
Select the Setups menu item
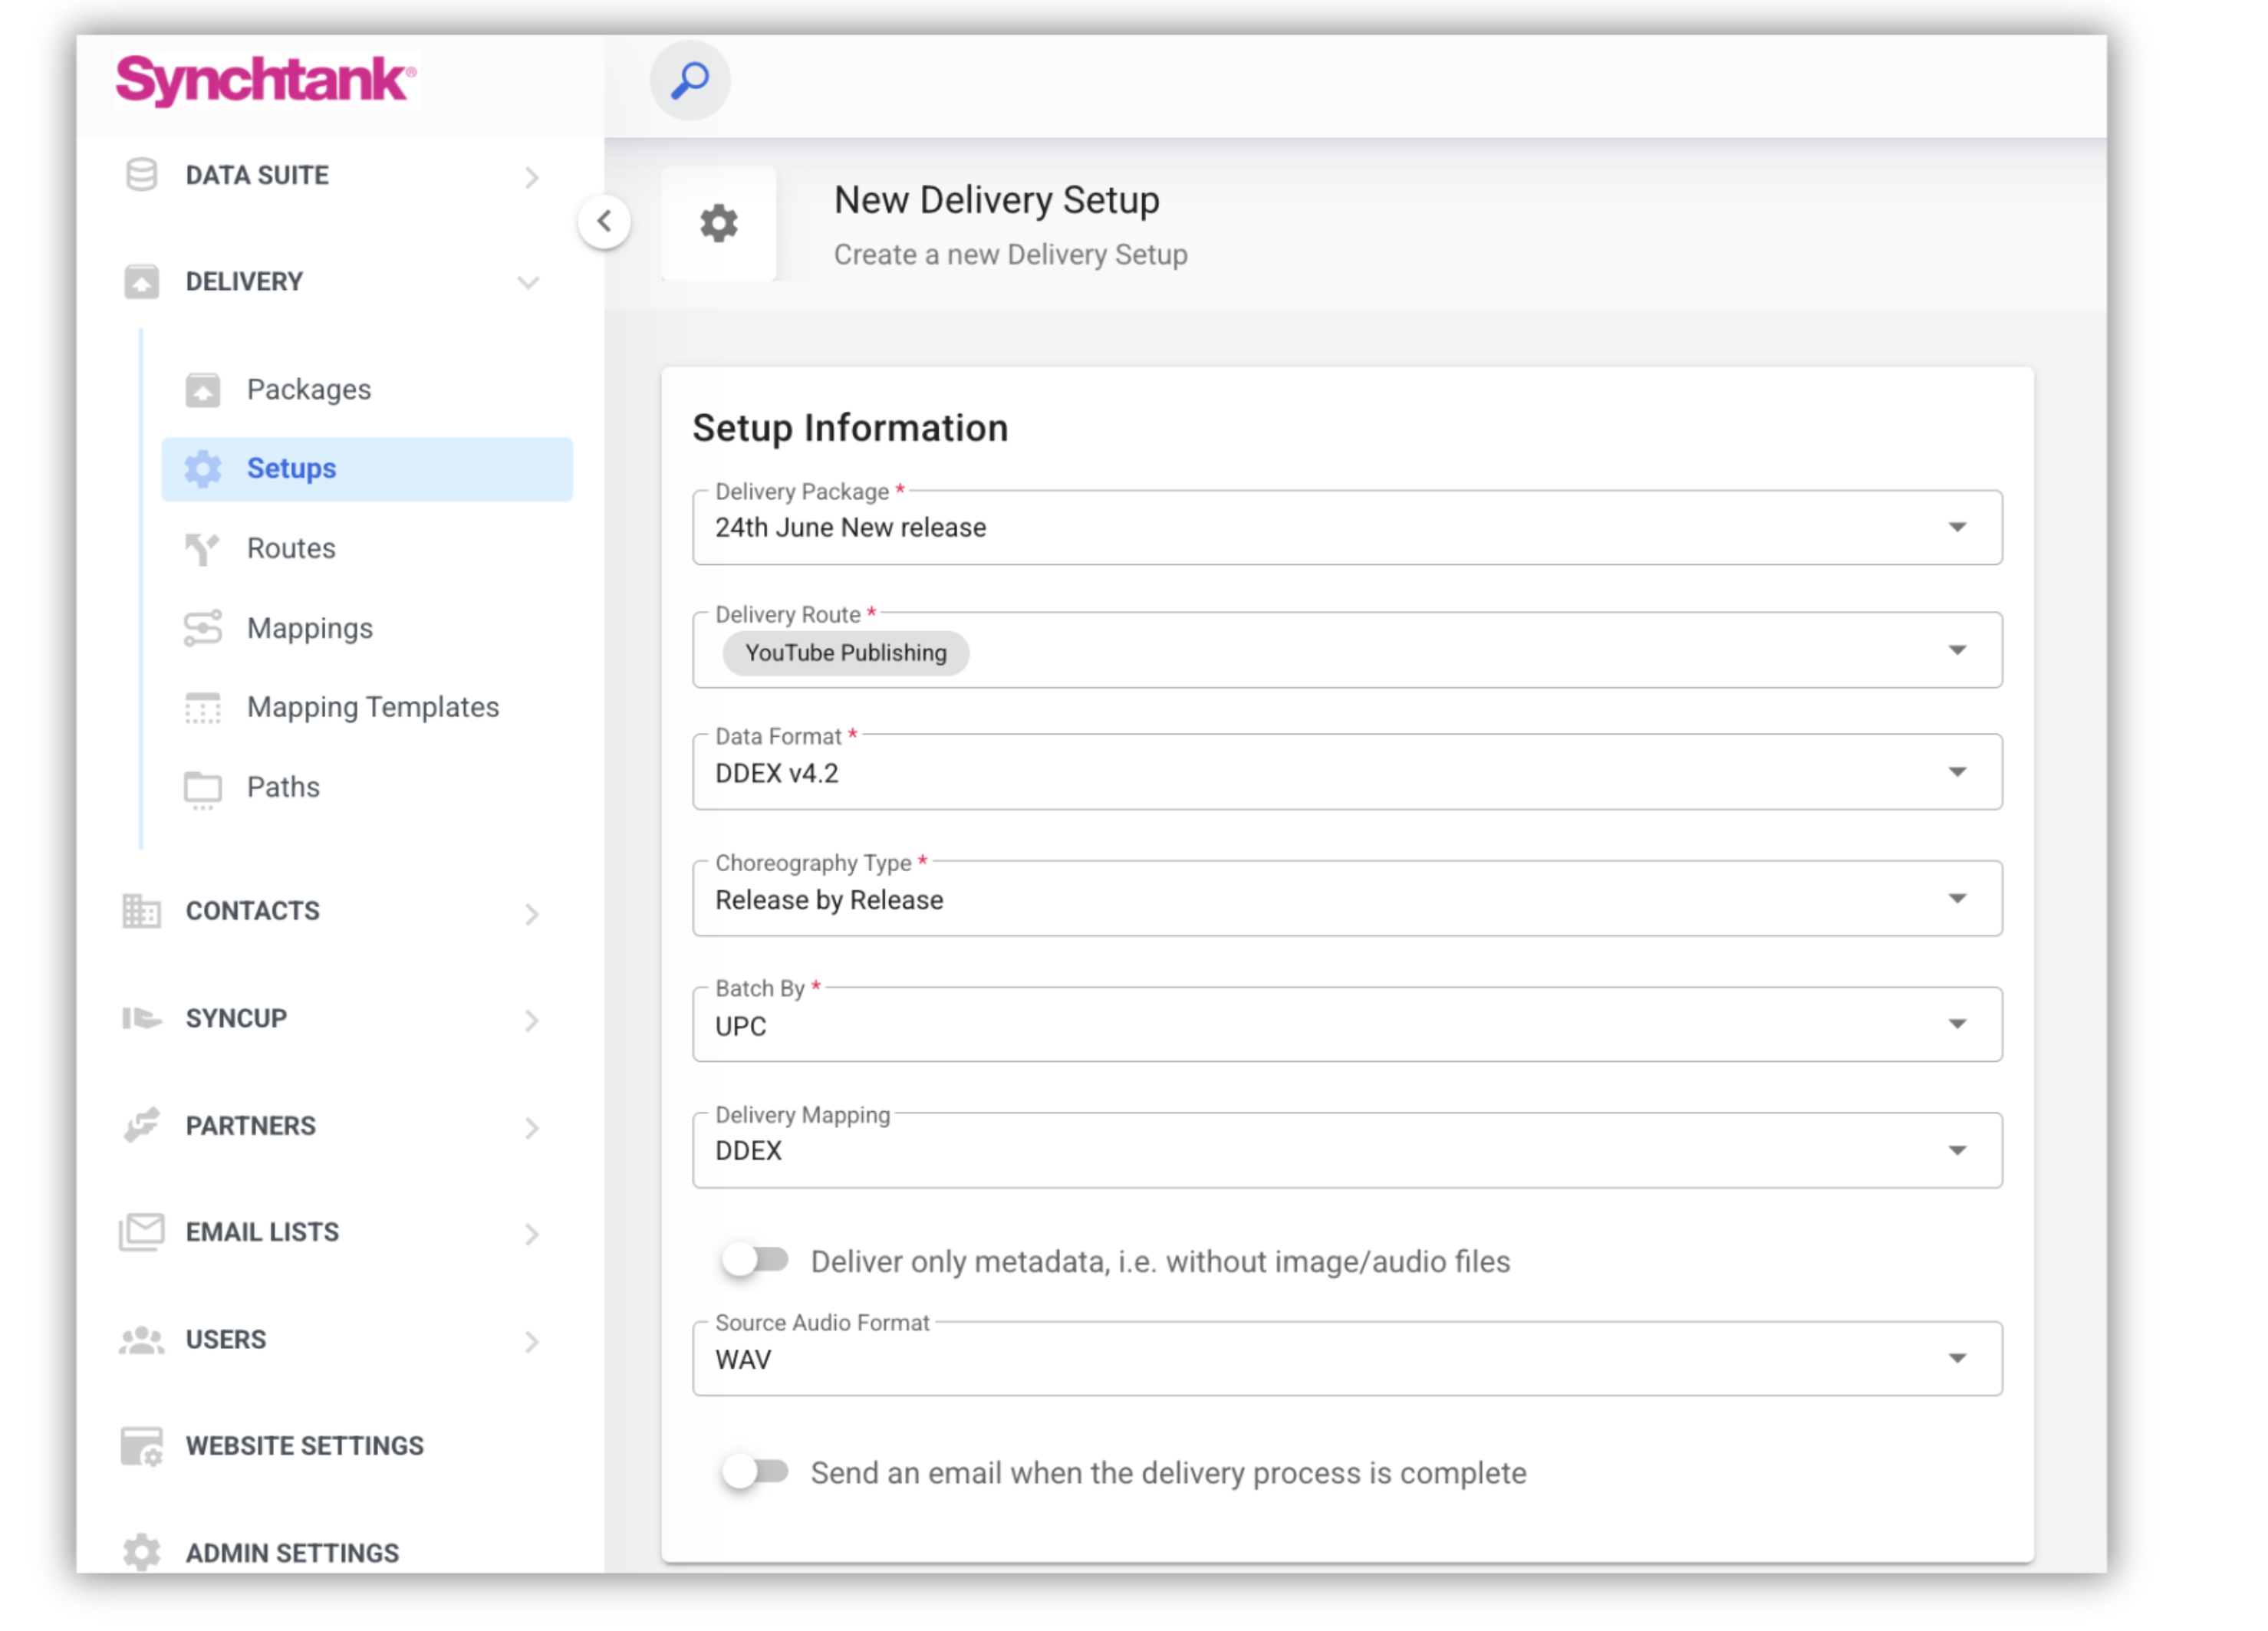tap(367, 469)
